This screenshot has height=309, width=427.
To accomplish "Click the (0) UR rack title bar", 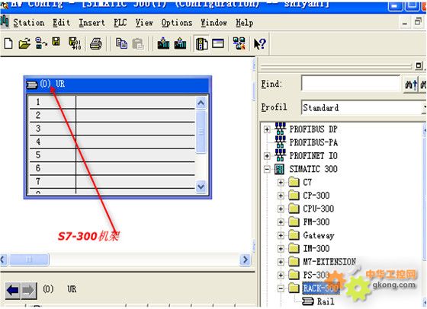I will 117,84.
